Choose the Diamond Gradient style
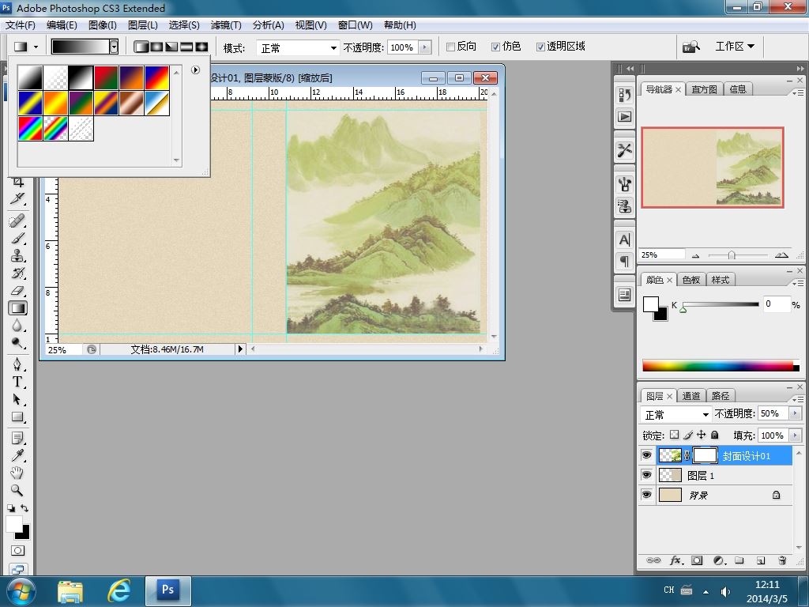 (x=201, y=47)
